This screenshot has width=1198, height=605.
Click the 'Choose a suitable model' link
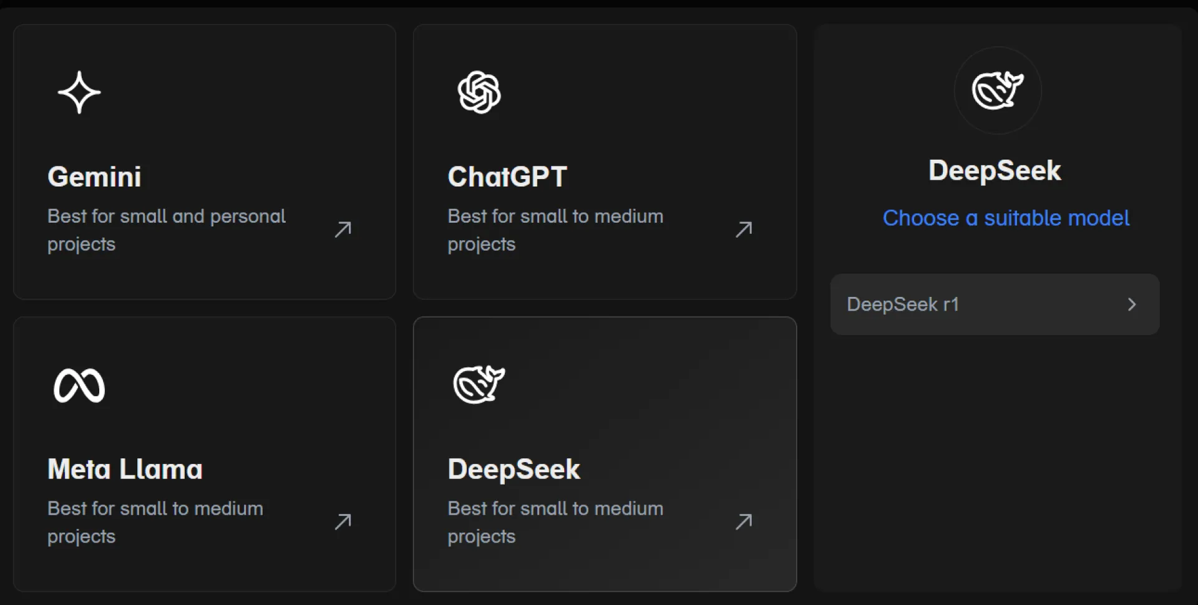[1006, 218]
